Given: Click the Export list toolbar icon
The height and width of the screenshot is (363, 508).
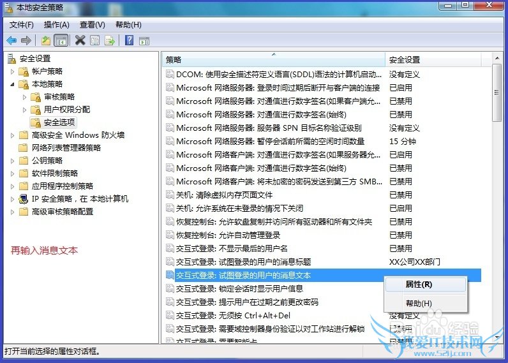Looking at the screenshot, I should click(110, 40).
